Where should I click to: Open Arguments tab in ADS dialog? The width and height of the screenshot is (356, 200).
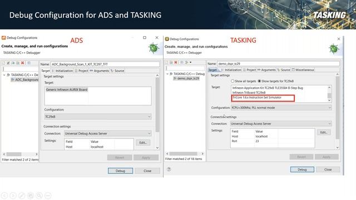pyautogui.click(x=100, y=71)
